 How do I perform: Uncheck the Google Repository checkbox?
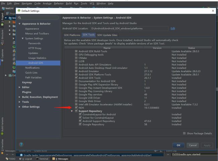[x=80, y=125]
